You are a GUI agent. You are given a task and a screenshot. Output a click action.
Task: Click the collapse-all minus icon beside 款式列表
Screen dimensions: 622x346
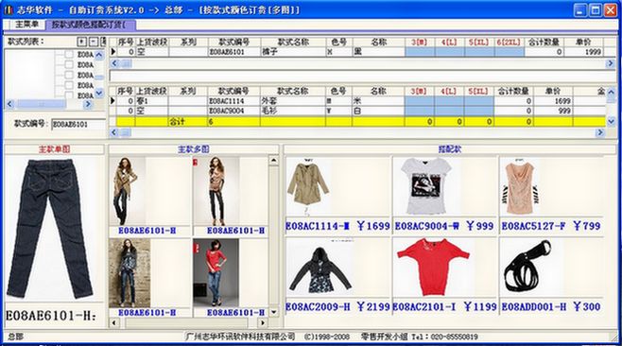pos(94,42)
